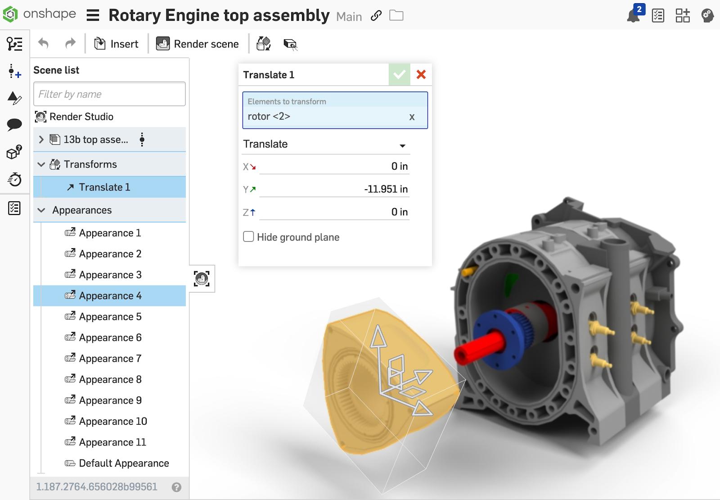Open the onshape hamburger menu
The height and width of the screenshot is (500, 720).
93,16
